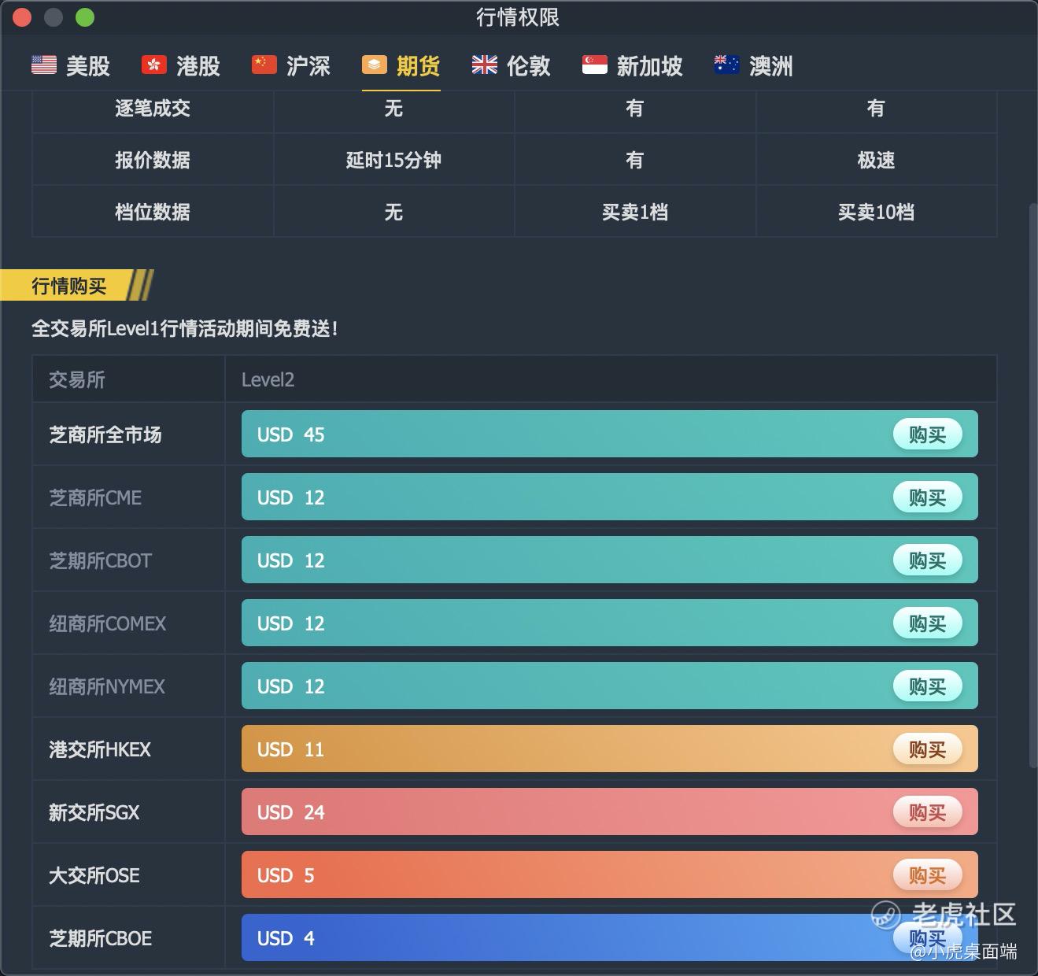Click the 纽商所NYMEX exchange name
The width and height of the screenshot is (1038, 976).
pyautogui.click(x=107, y=686)
